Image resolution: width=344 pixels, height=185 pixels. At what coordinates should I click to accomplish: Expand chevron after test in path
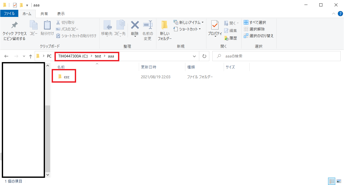click(105, 56)
